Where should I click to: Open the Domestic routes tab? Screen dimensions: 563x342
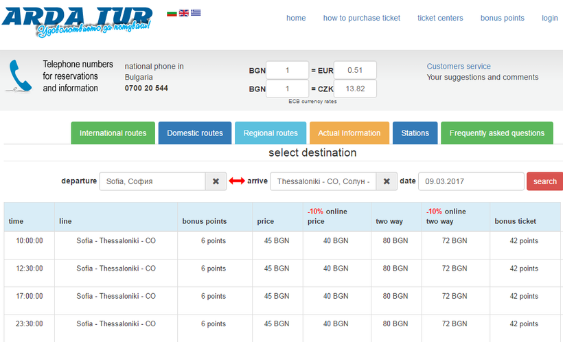tap(195, 133)
